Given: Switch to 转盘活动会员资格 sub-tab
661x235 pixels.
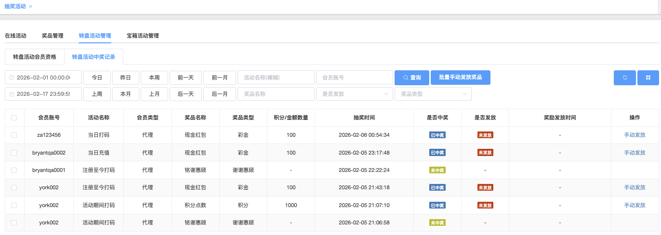Looking at the screenshot, I should coord(35,57).
